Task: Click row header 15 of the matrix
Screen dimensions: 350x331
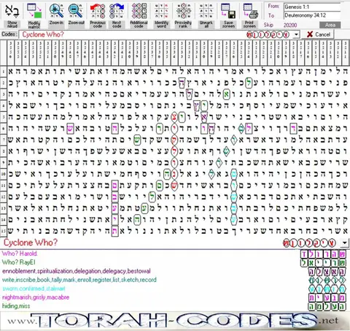Action: click(4, 231)
